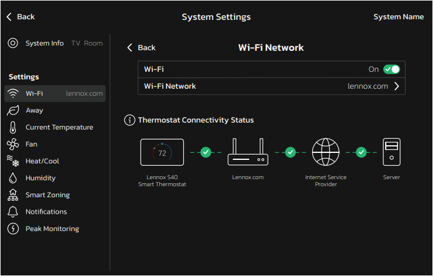Screen dimensions: 433x276
Task: Click the "On" label beside the toggle
Action: click(x=373, y=69)
